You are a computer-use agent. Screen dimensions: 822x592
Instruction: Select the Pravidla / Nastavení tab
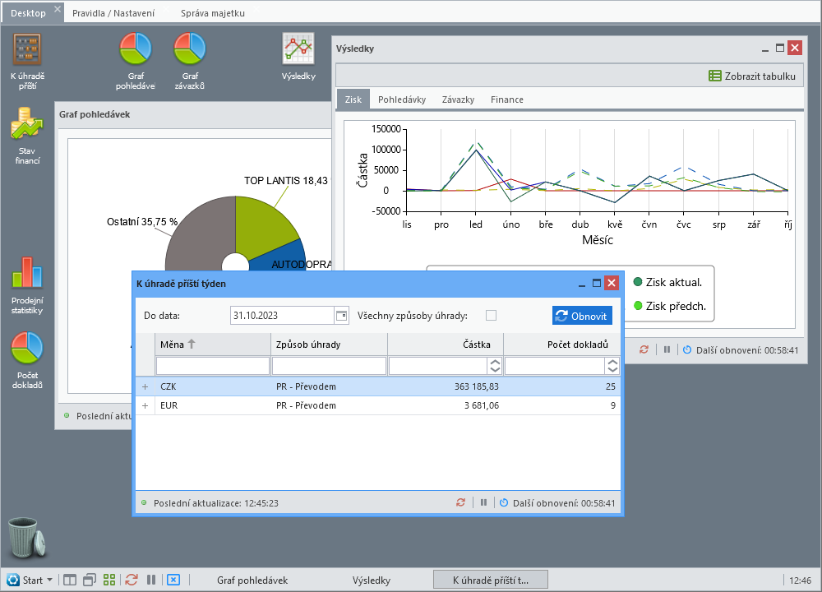point(113,13)
